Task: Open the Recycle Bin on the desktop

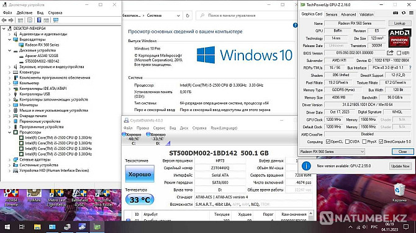Action: click(399, 193)
